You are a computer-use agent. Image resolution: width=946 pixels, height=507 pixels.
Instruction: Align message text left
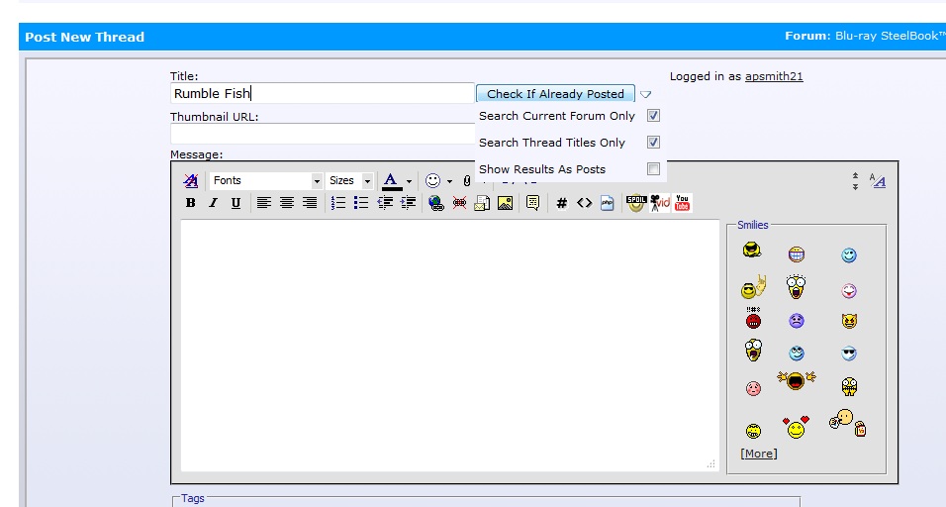point(263,203)
